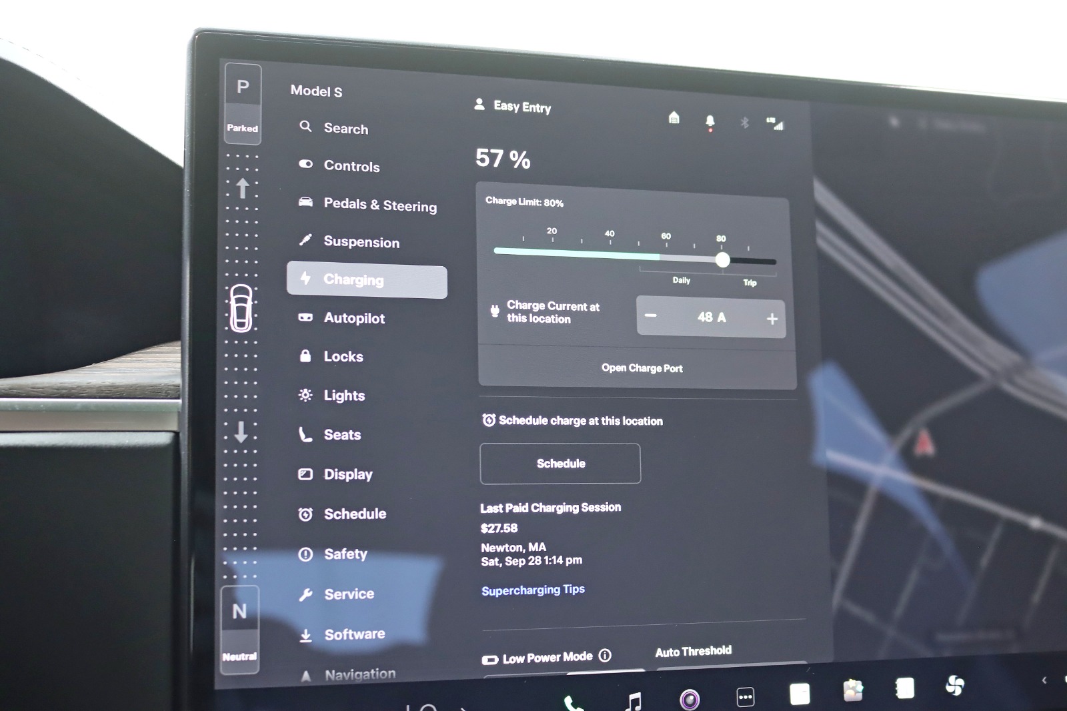
Task: Expand all apps with three-dots icon
Action: pos(746,697)
